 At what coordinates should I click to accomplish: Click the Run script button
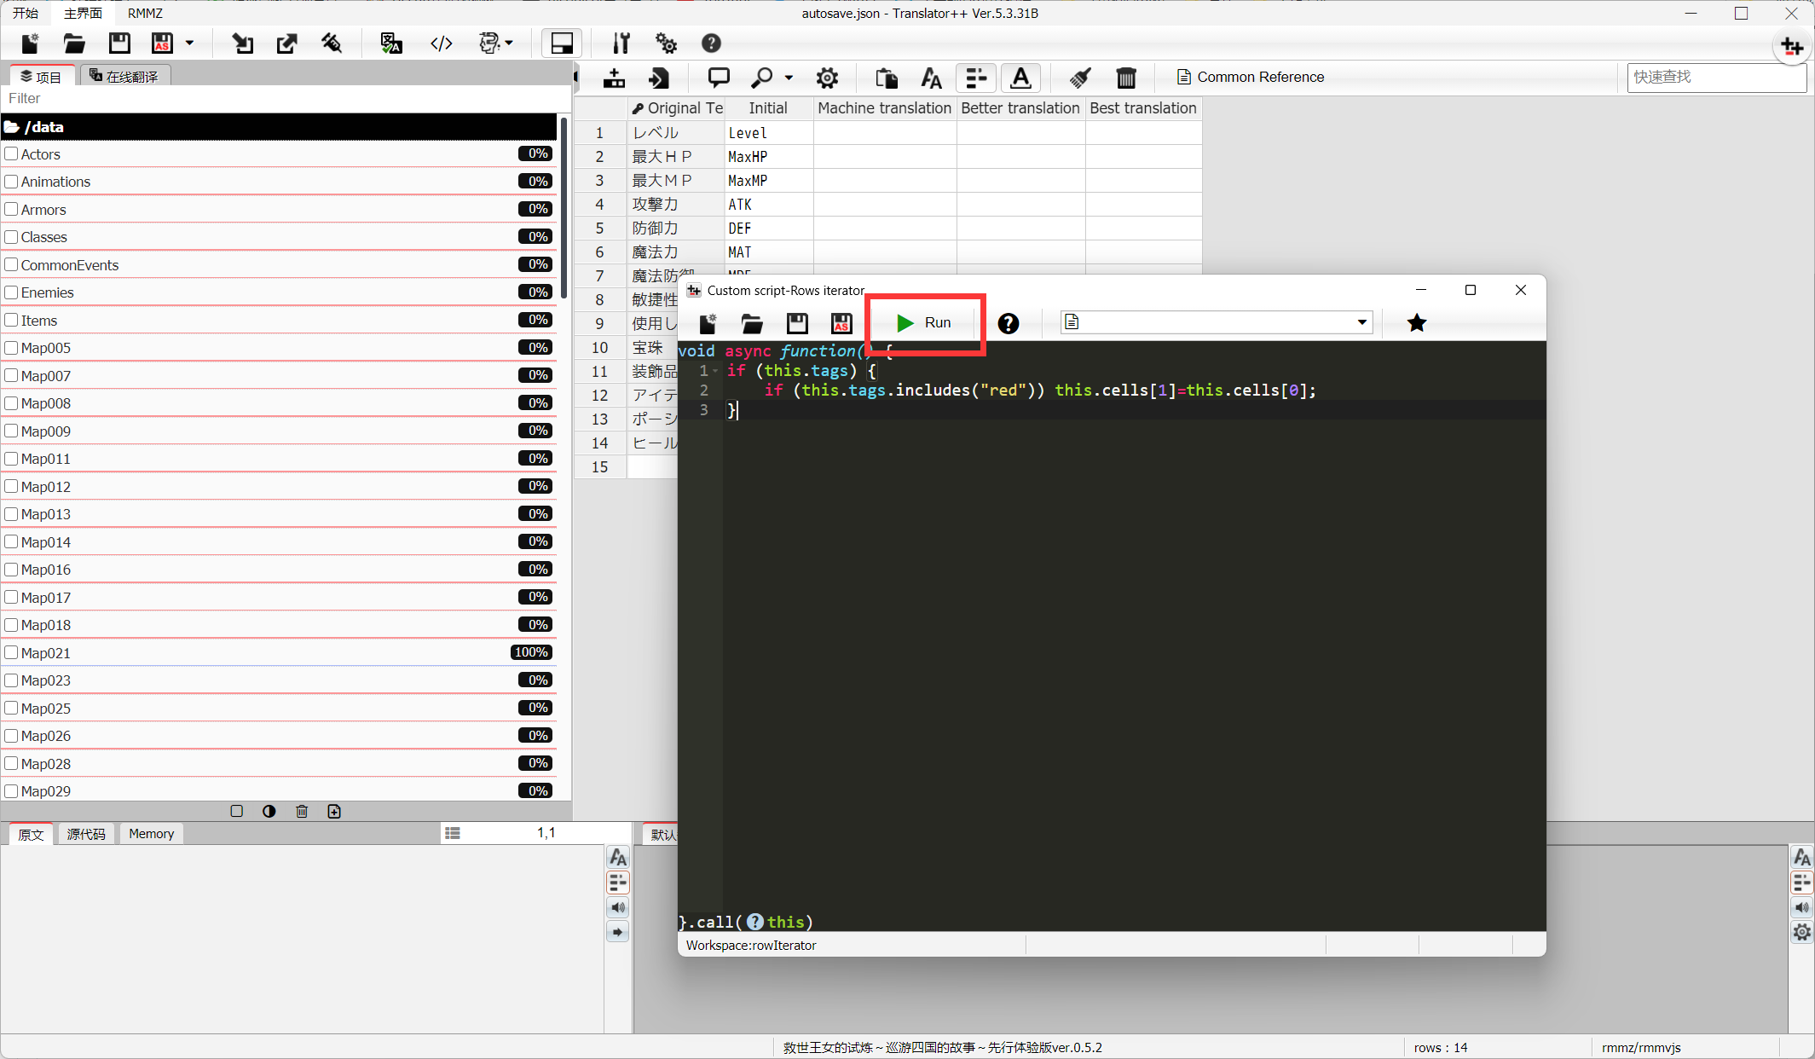point(924,323)
